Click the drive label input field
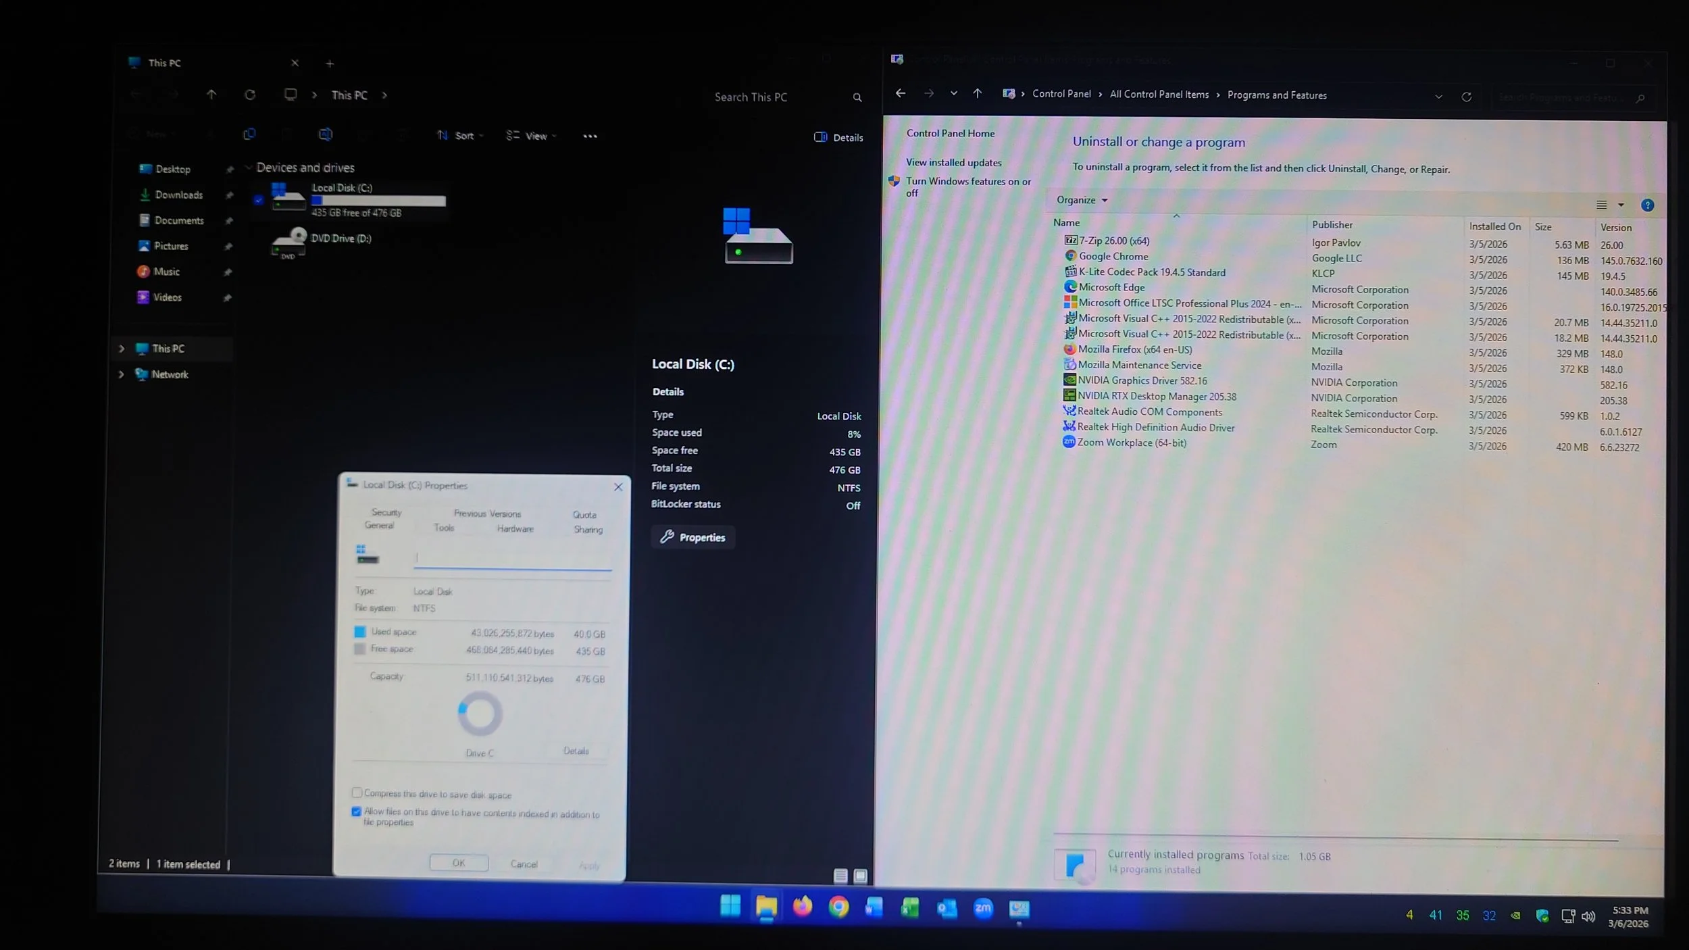This screenshot has width=1689, height=950. pyautogui.click(x=512, y=558)
